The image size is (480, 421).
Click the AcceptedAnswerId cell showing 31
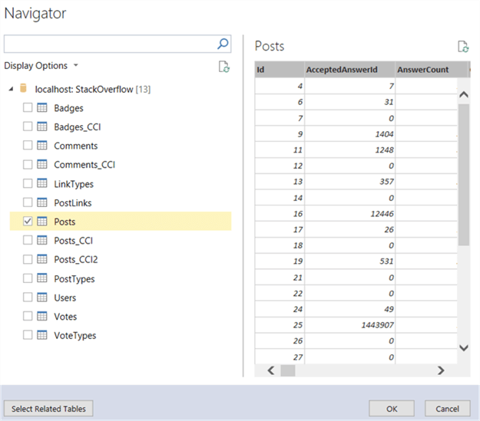[349, 102]
